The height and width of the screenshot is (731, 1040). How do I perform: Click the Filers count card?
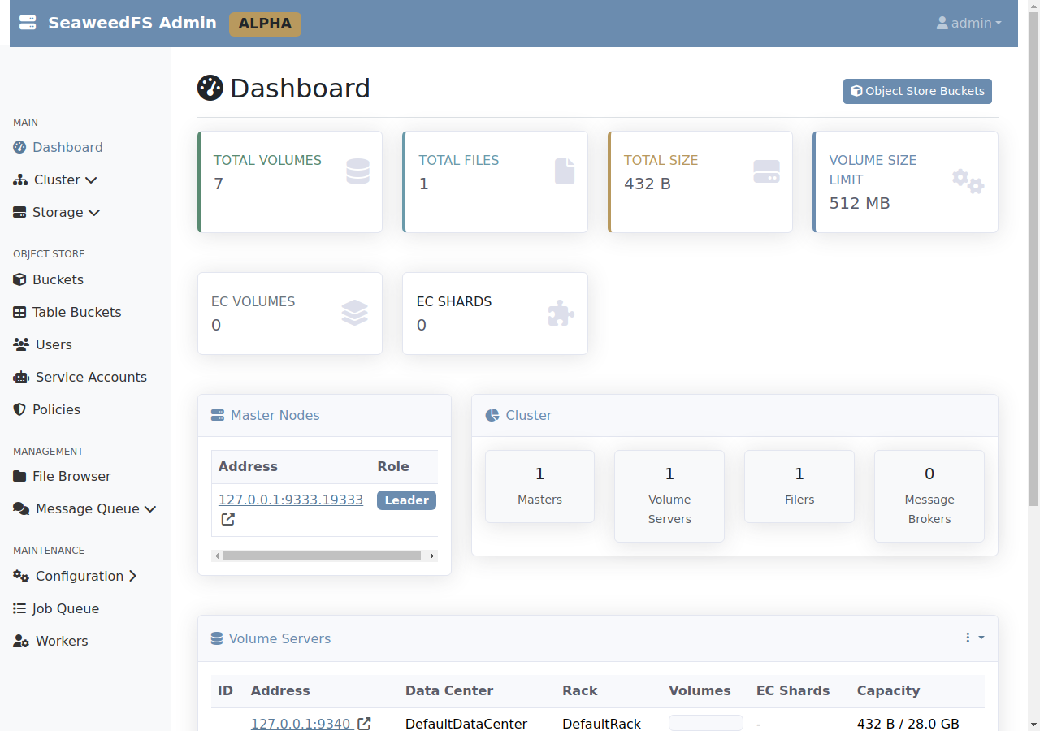(x=799, y=486)
